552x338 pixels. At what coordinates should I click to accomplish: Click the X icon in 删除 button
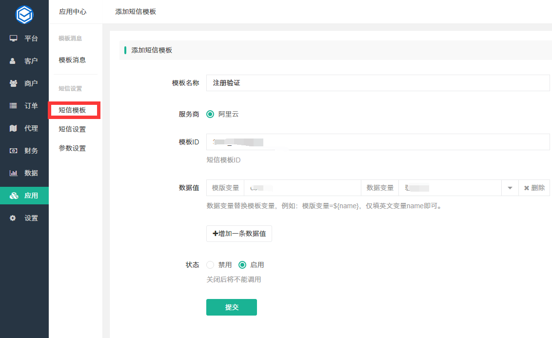(x=527, y=188)
